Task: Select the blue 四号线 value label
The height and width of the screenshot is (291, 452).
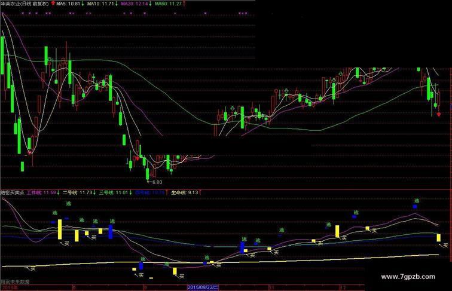Action: pyautogui.click(x=149, y=192)
